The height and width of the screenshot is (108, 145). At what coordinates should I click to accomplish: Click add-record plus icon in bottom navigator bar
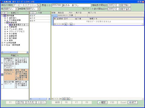63,99
